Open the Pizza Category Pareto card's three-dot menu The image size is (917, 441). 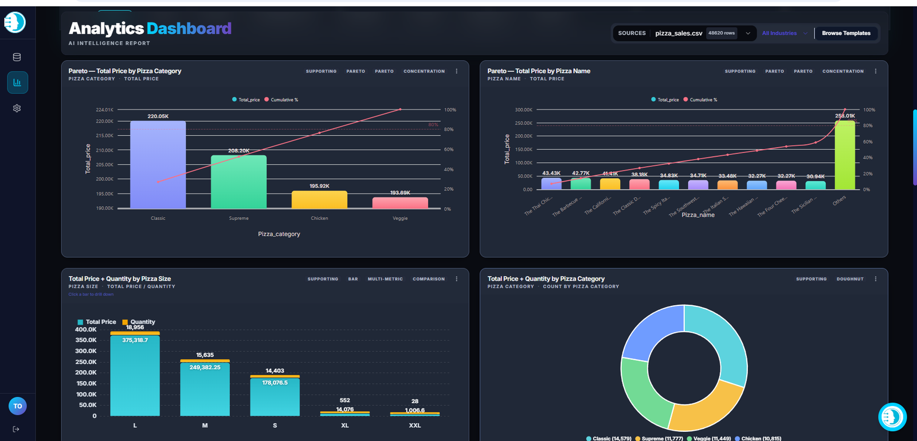tap(457, 72)
